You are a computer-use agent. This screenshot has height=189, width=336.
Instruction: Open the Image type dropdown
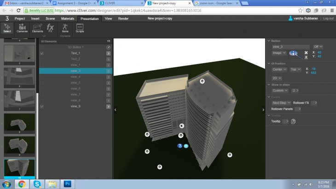pyautogui.click(x=278, y=53)
